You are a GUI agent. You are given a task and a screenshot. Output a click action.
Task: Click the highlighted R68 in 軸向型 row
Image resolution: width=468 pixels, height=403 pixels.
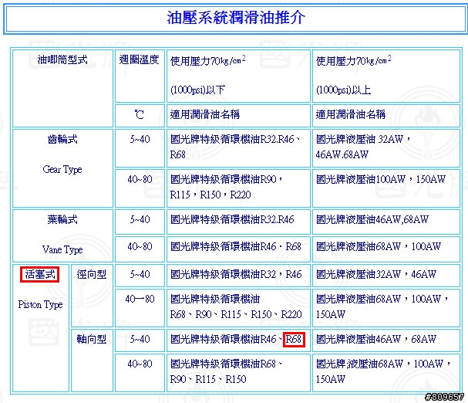tap(294, 340)
